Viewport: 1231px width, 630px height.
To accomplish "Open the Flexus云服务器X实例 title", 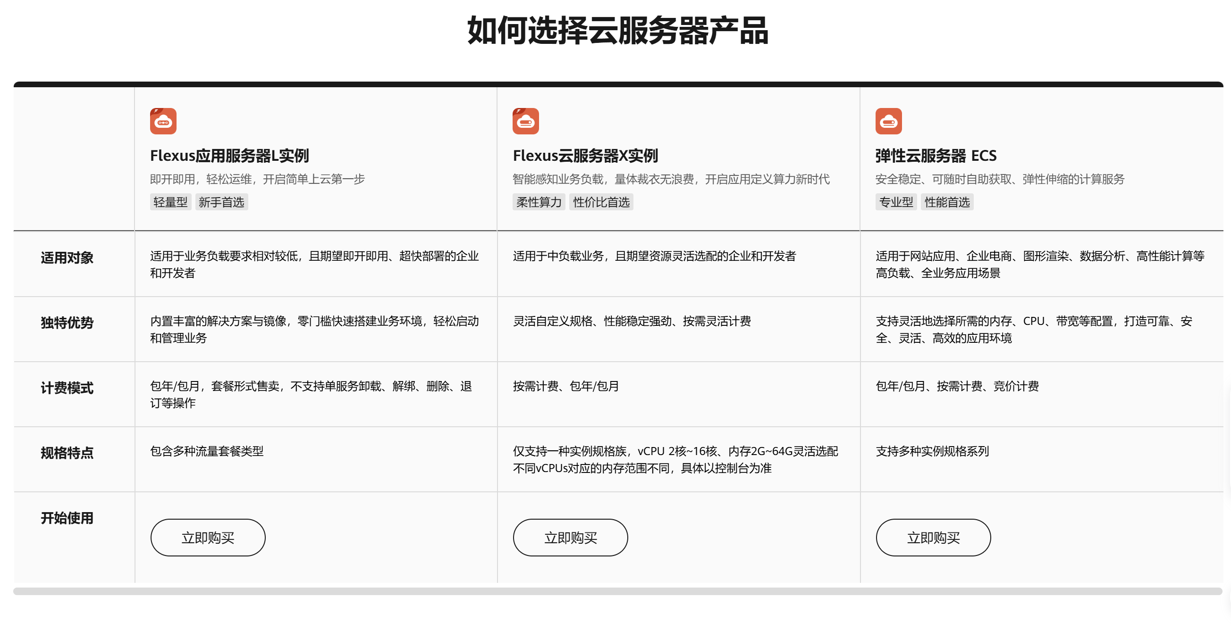I will click(585, 156).
